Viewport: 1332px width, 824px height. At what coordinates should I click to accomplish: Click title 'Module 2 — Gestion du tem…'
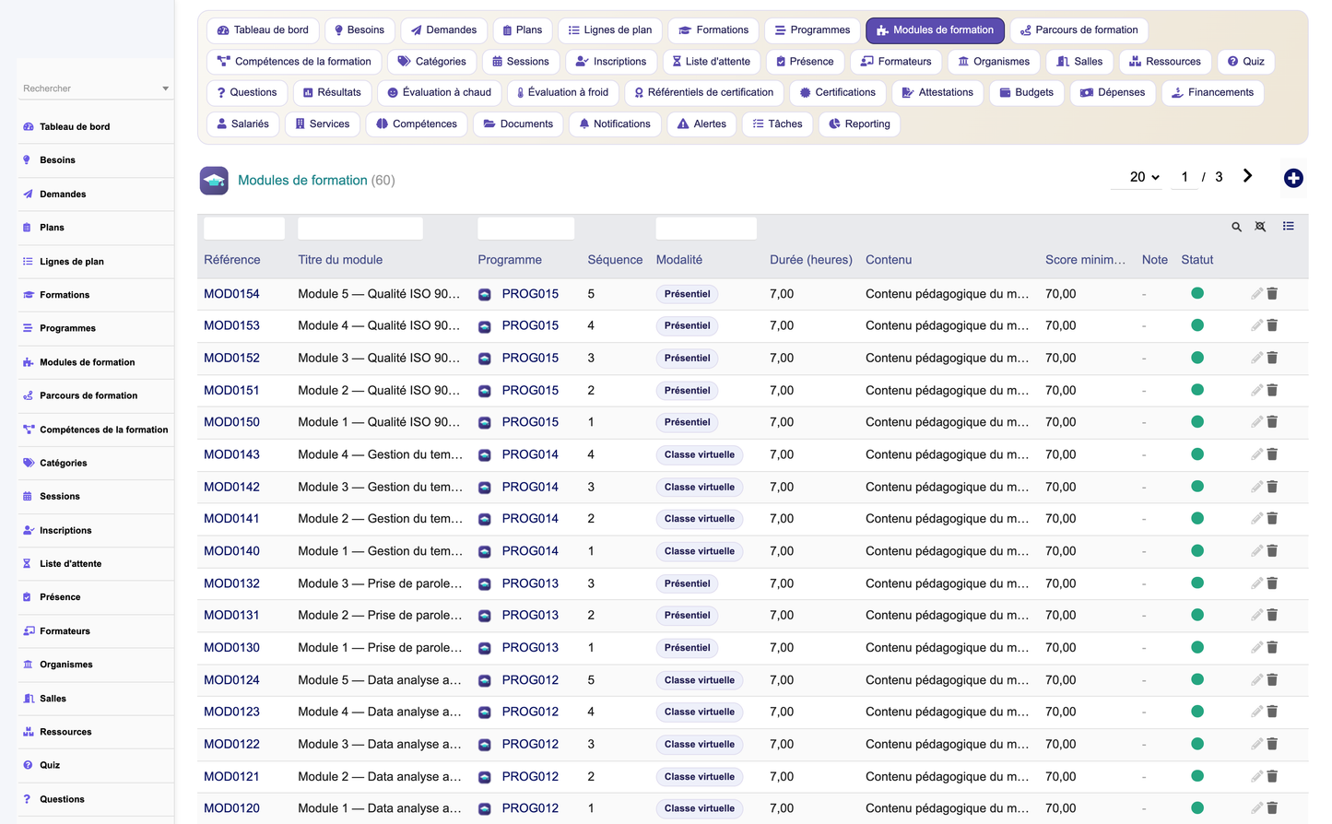pyautogui.click(x=380, y=519)
